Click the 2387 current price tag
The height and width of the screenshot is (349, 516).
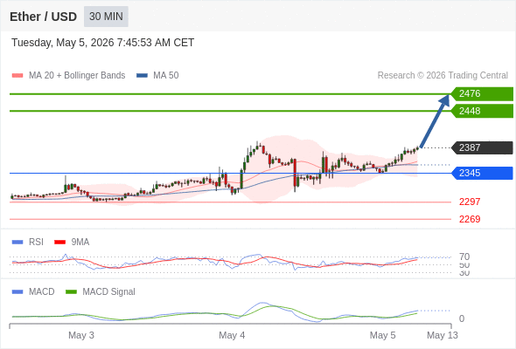(482, 147)
